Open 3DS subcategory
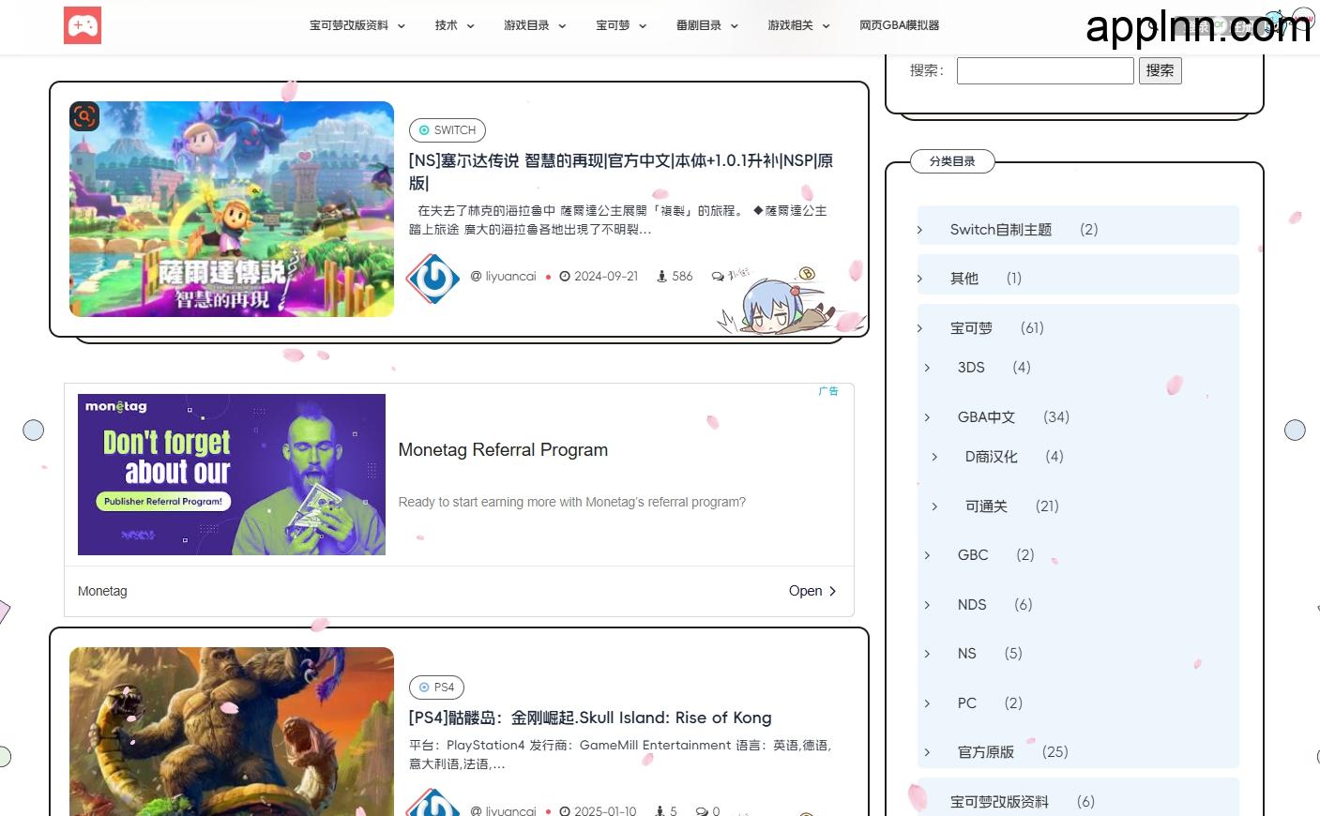Screen dimensions: 1320x816 click(971, 368)
